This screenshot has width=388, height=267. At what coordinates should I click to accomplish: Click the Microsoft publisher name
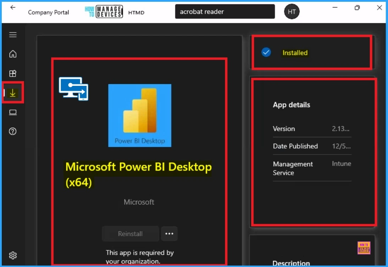pos(139,202)
